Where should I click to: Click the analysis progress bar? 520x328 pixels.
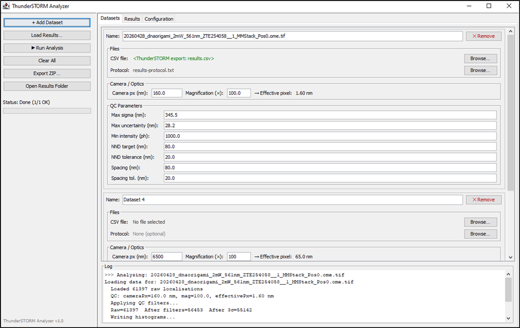47,111
